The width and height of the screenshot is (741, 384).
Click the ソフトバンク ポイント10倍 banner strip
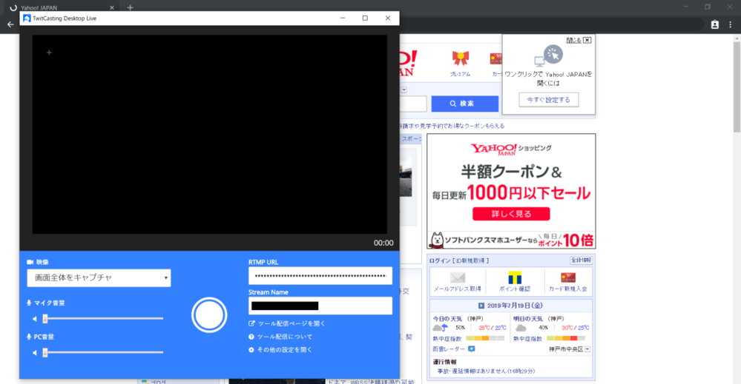(x=511, y=240)
